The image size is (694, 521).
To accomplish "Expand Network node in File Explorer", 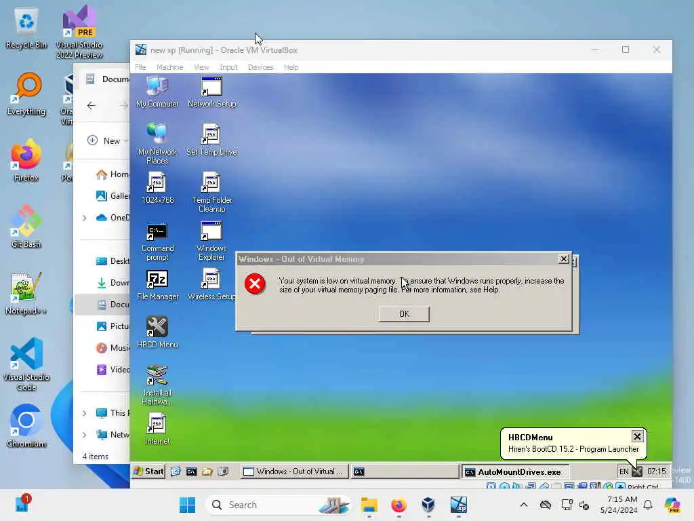I will [x=84, y=435].
